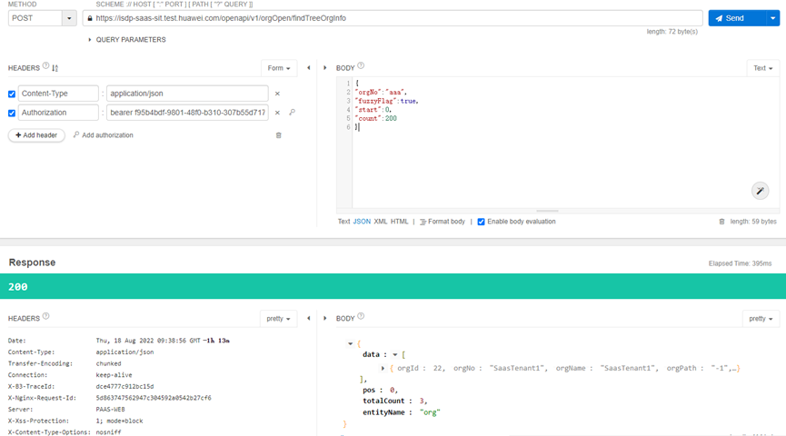The height and width of the screenshot is (436, 786).
Task: Toggle the Enable body evaluation checkbox
Action: 481,222
